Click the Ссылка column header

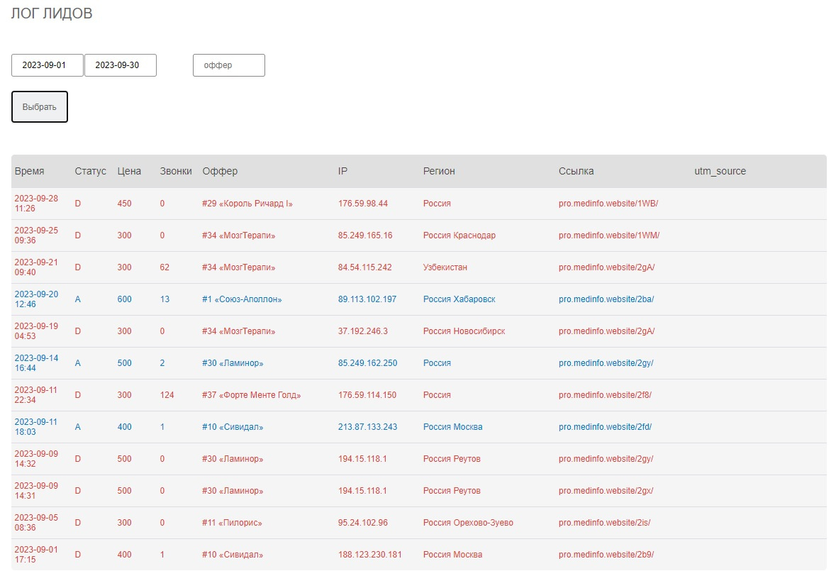(576, 171)
